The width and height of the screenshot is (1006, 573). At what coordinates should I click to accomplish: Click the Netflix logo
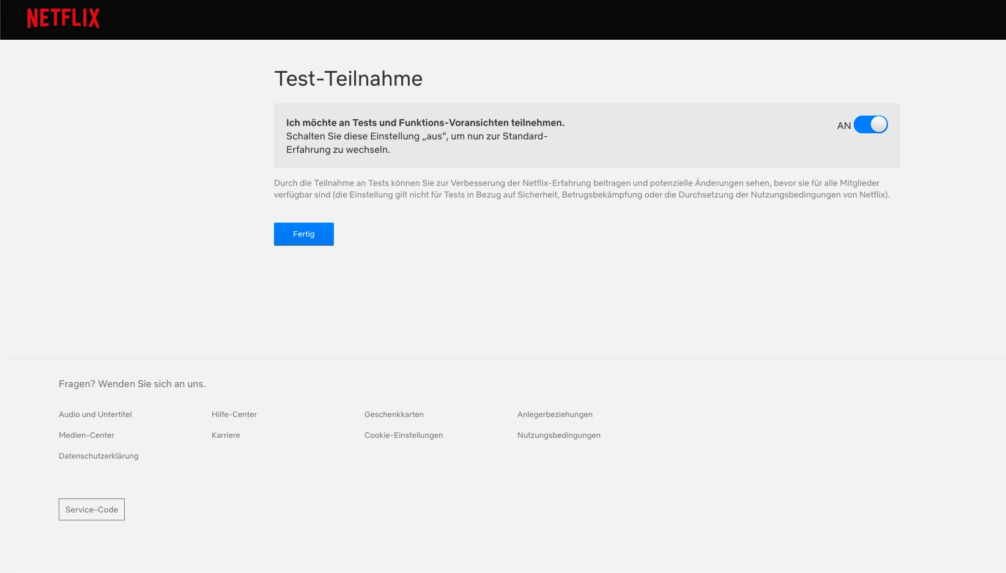click(64, 18)
